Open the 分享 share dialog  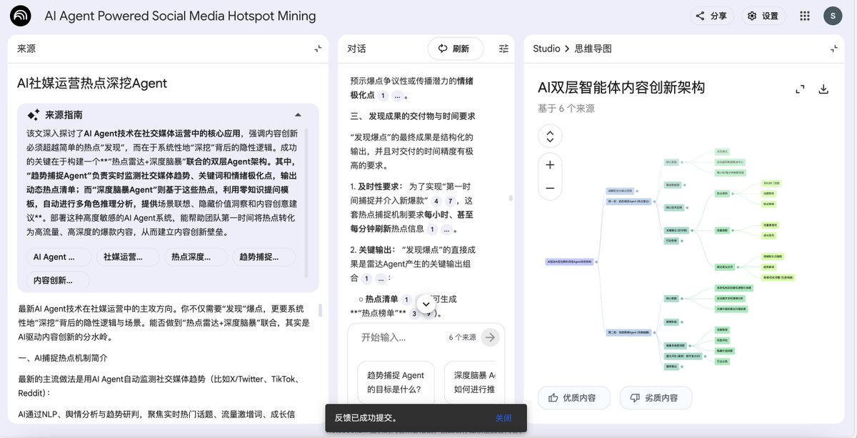pos(711,16)
